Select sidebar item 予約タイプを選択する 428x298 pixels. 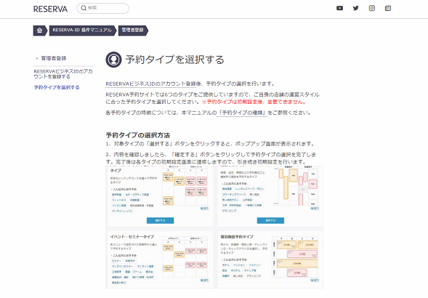point(57,87)
